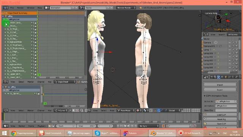Toggle renderability of Camera.001 in outliner
Viewport: 243px width, 137px height.
pyautogui.click(x=237, y=46)
